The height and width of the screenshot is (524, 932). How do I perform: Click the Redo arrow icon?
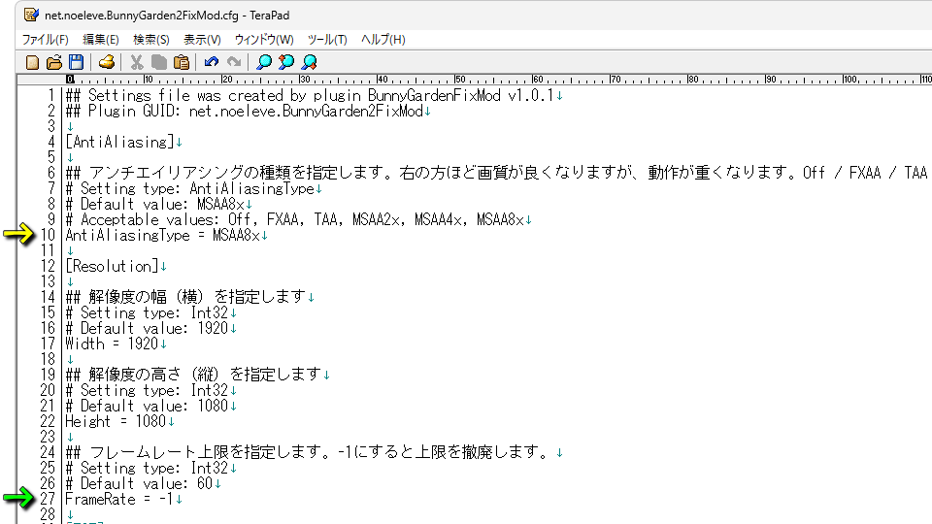233,62
